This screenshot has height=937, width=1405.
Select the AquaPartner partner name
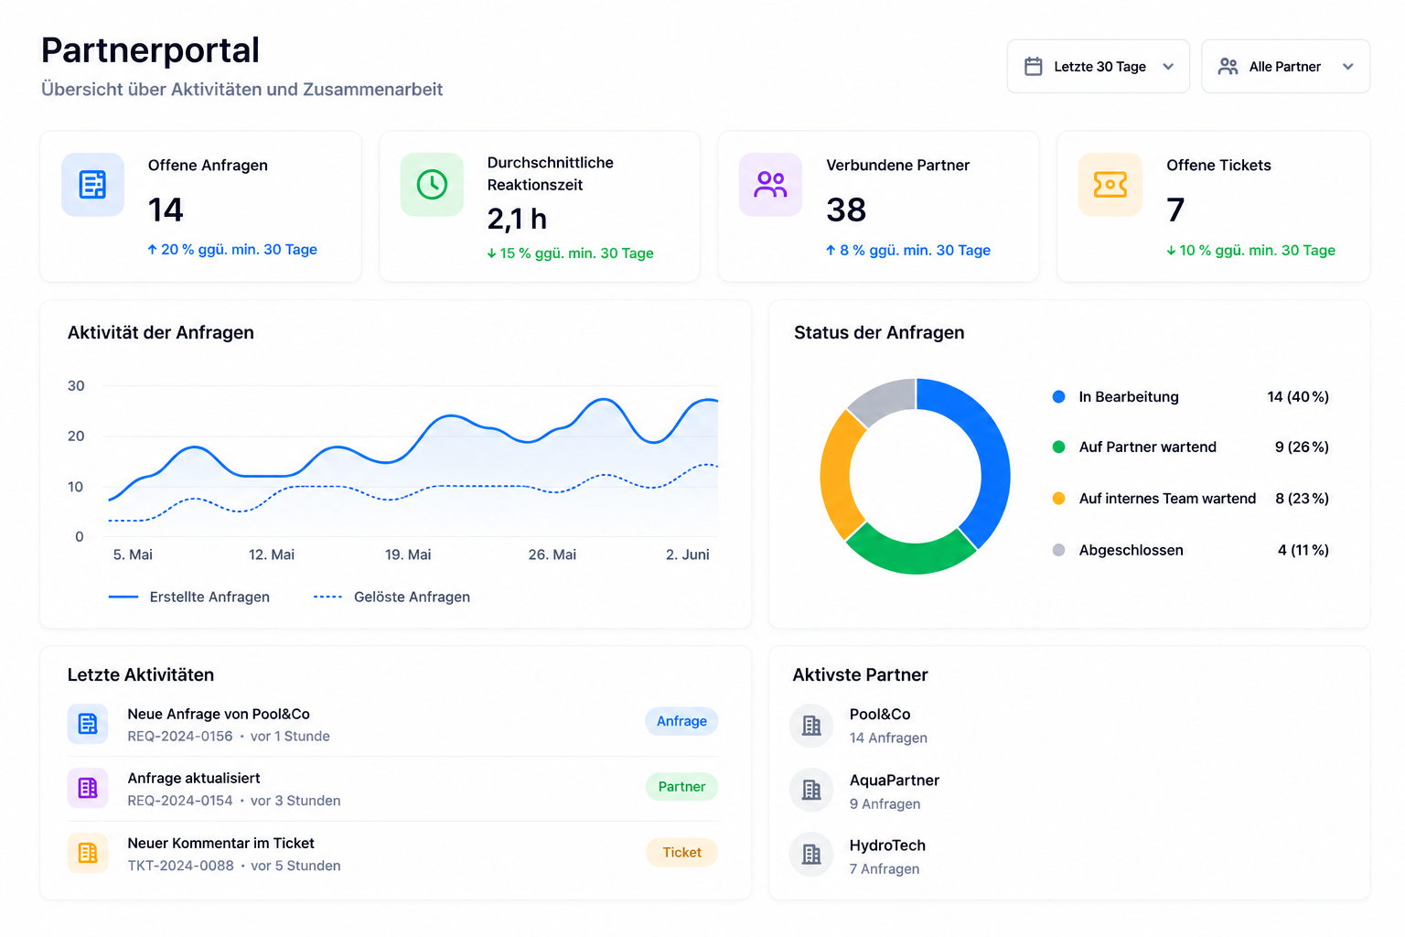click(x=895, y=780)
